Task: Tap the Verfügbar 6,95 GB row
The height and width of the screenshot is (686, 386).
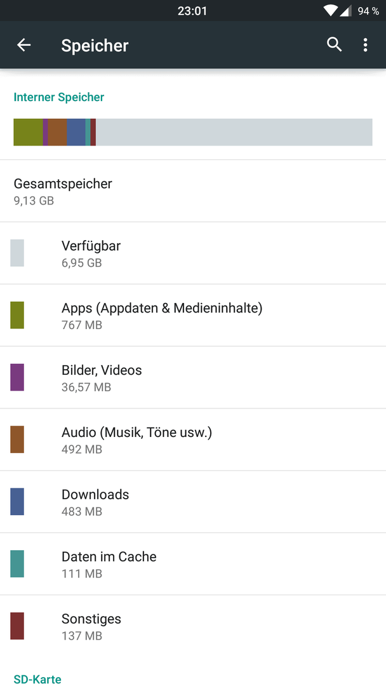Action: click(193, 253)
